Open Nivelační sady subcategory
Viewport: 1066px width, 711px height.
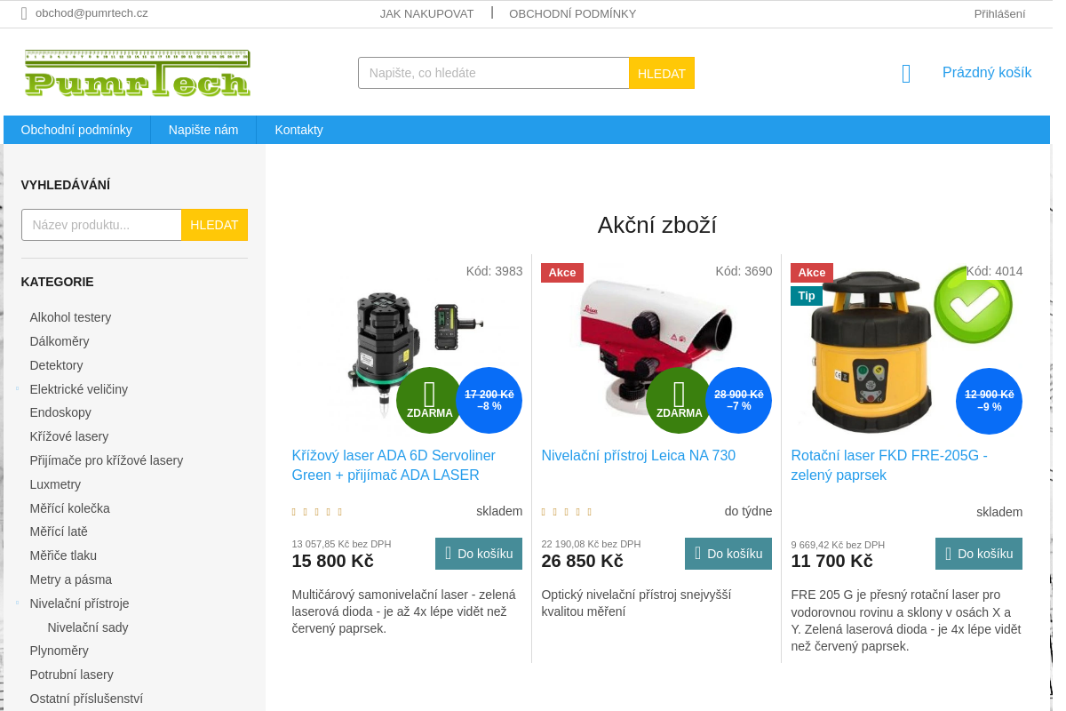pyautogui.click(x=88, y=627)
